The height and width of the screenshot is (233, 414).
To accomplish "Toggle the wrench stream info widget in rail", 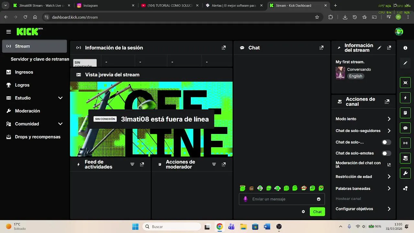I will (x=405, y=173).
